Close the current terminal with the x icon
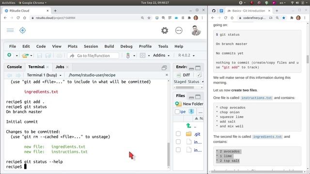310x174 pixels. pos(167,75)
